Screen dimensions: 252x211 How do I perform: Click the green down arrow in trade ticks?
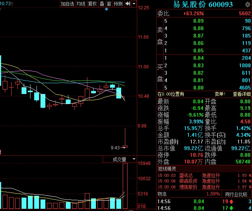(231, 208)
